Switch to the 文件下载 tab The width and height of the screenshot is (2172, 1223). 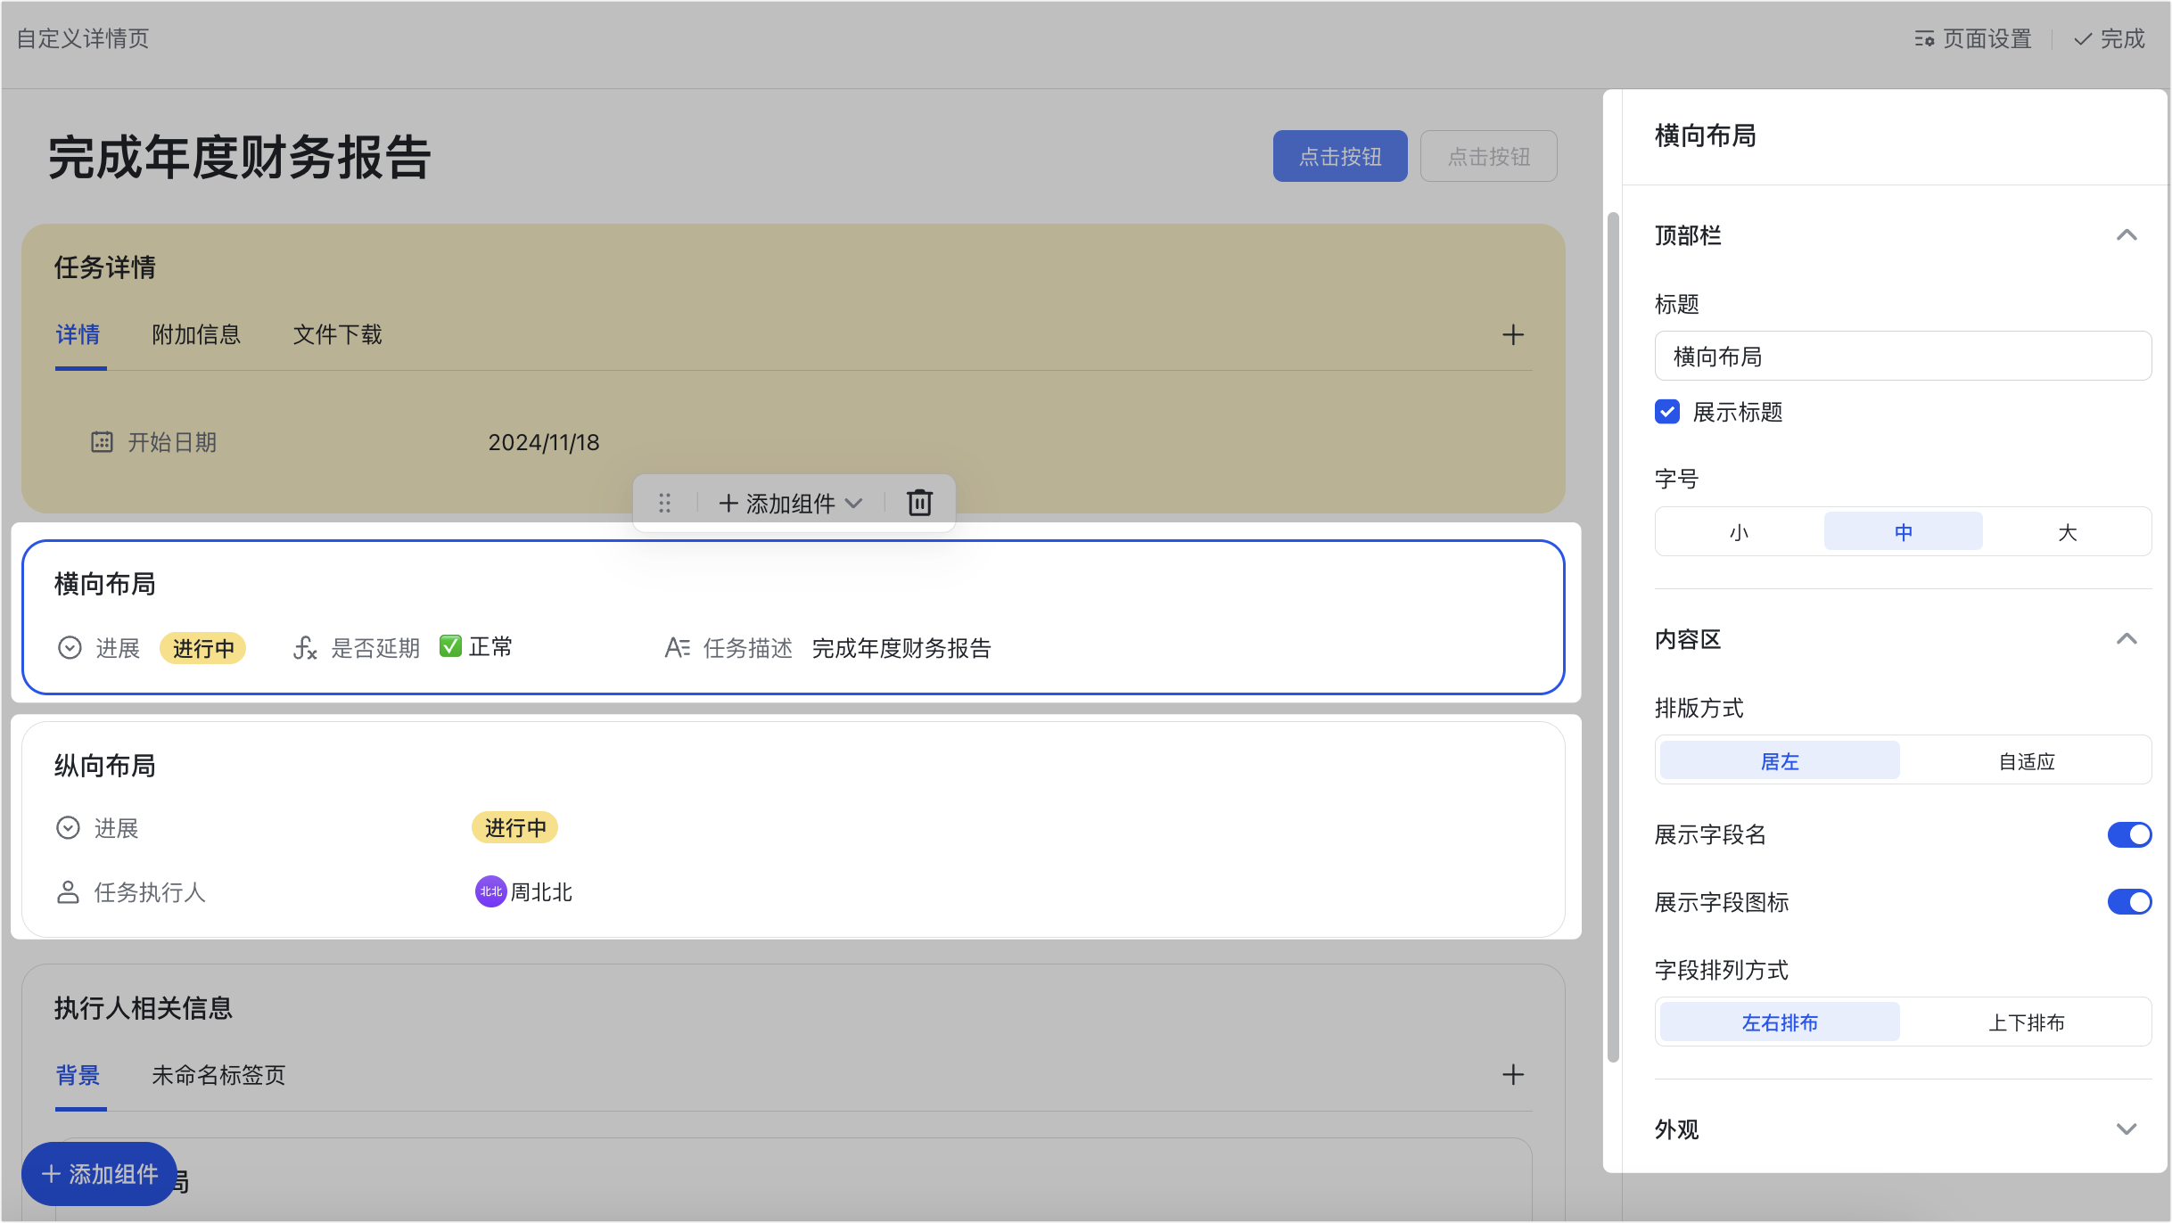[x=338, y=335]
